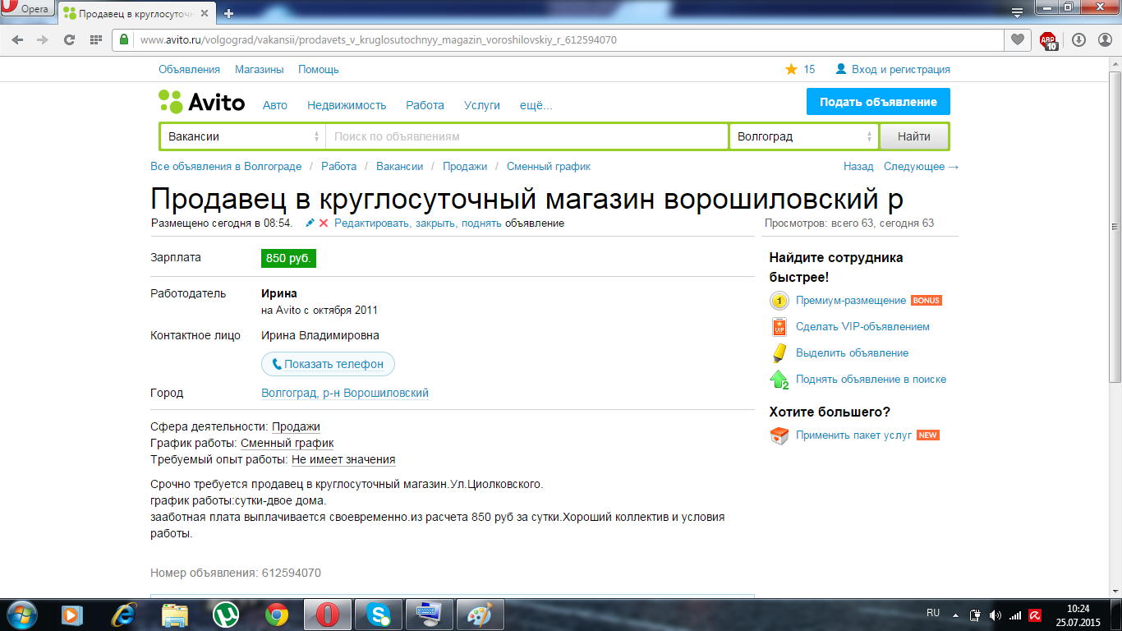Open the Вакансии category dropdown
The height and width of the screenshot is (631, 1122).
point(242,136)
